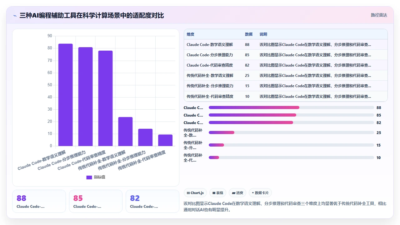
Task: Click the progress bar valued 15
Action: pyautogui.click(x=291, y=145)
